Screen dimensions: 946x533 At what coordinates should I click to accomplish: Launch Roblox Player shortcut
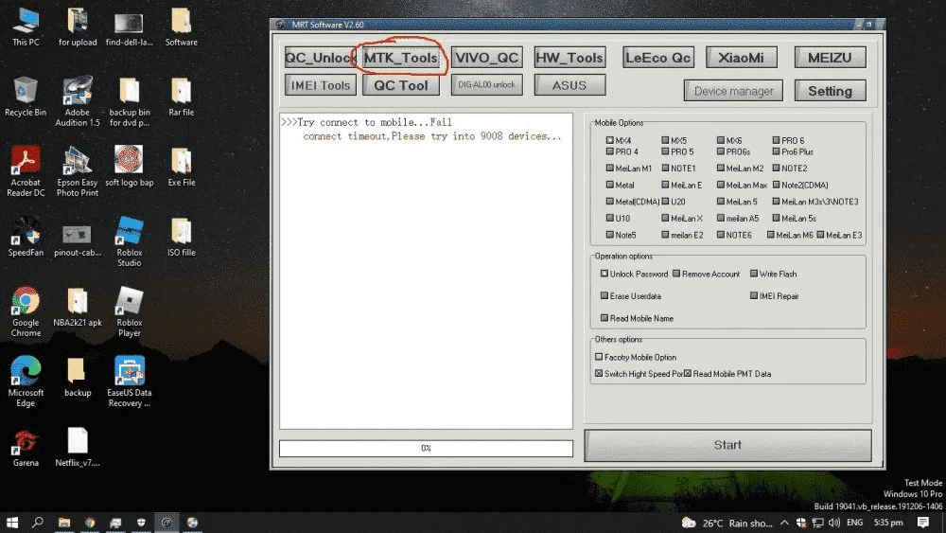coord(129,311)
